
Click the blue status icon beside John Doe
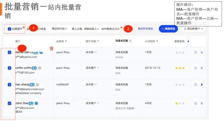tap(36, 103)
